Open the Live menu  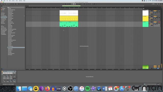(4, 1)
